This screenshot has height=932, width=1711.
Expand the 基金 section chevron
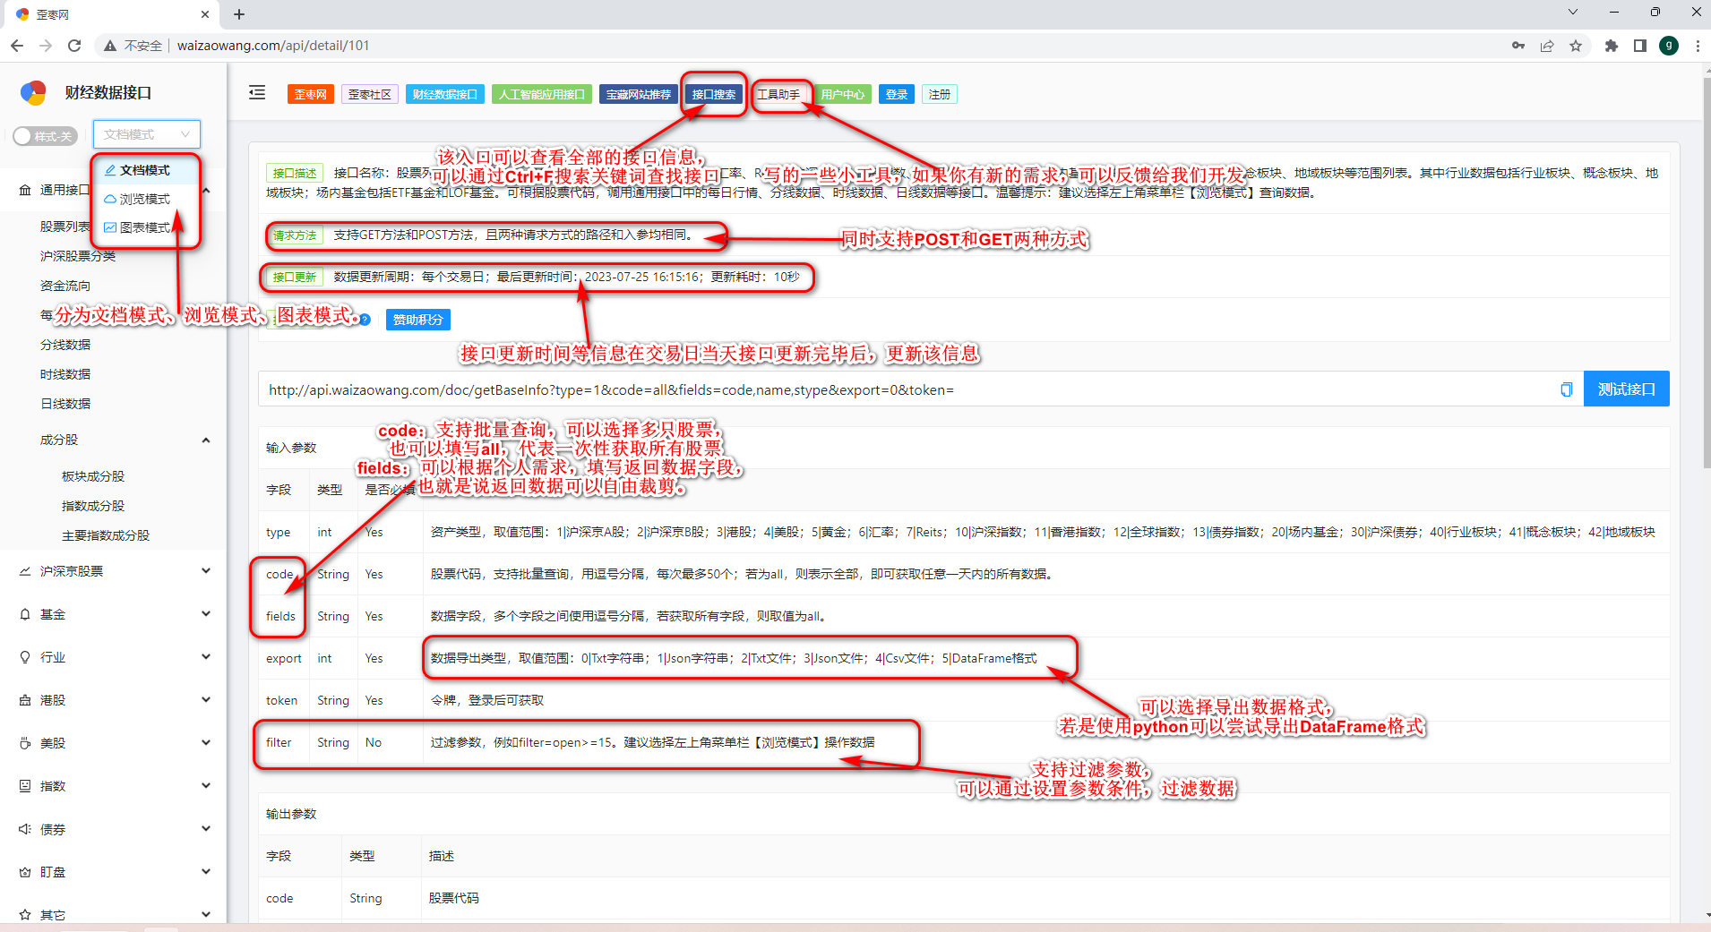click(207, 614)
